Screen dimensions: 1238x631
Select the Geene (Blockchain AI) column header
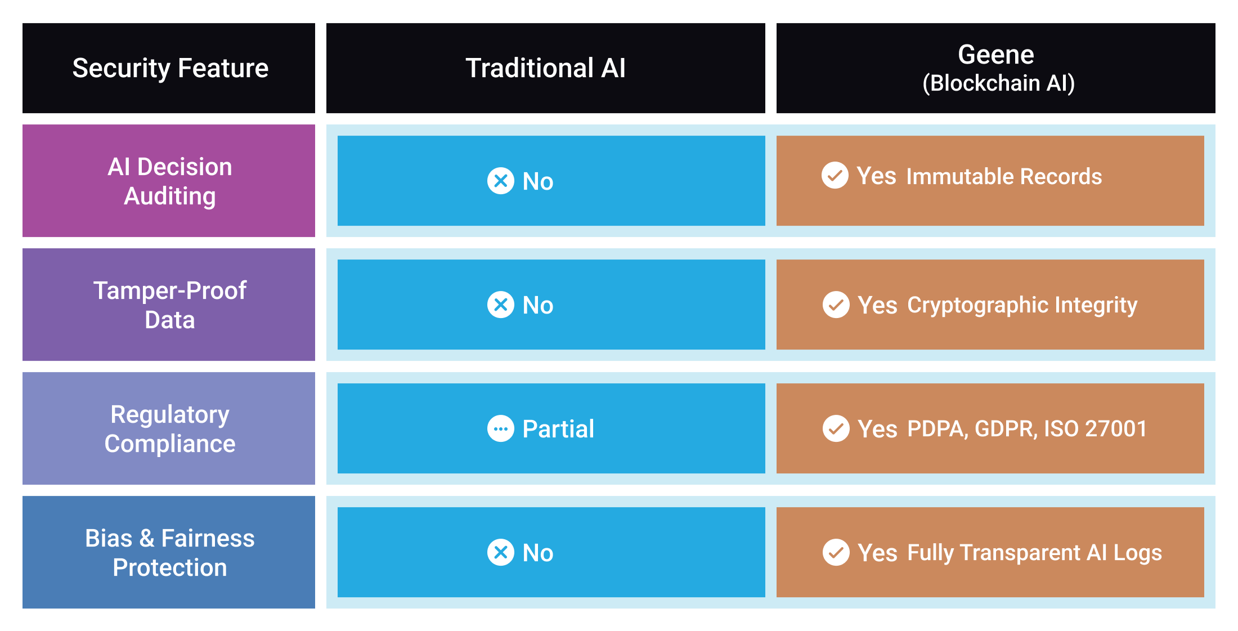click(995, 68)
